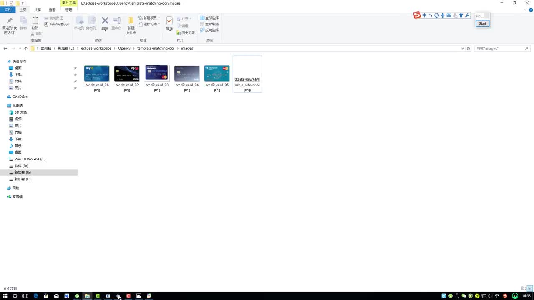Open the recent locations dropdown arrow

click(20, 49)
